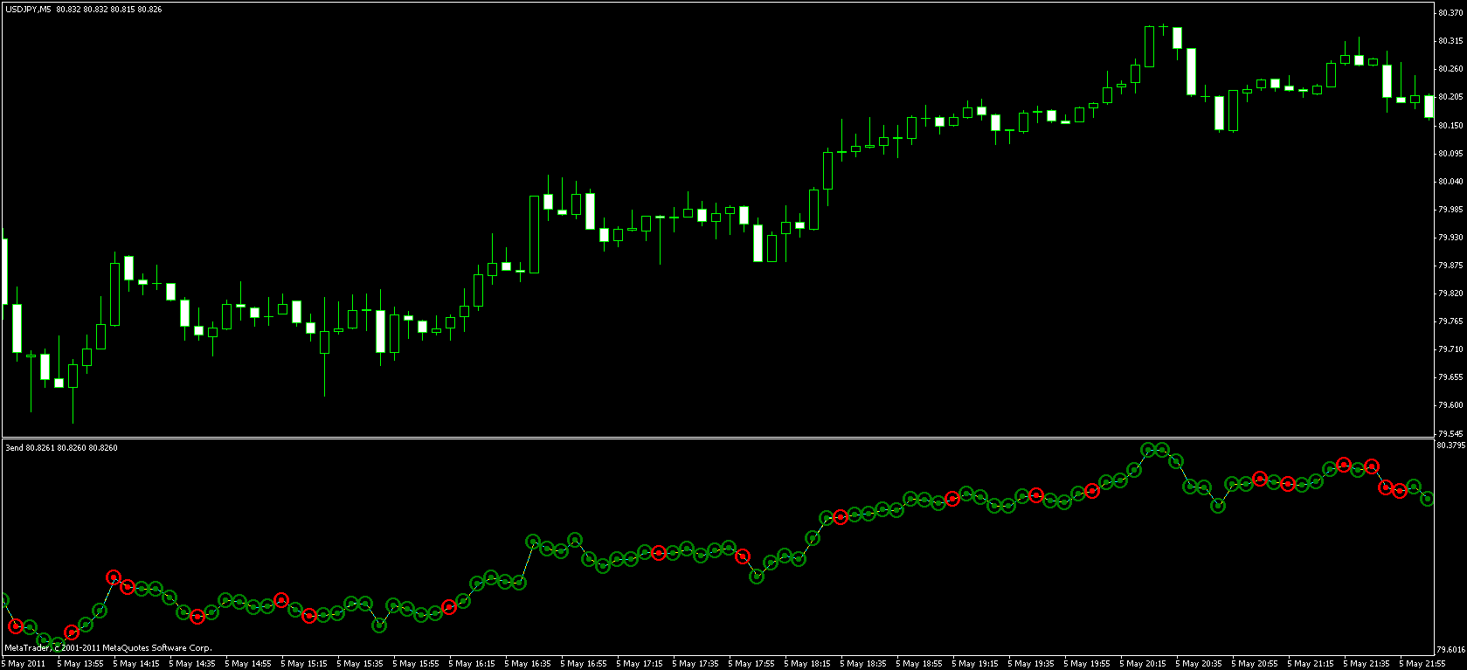
Task: Click the 5 May 2011 date label
Action: click(x=24, y=664)
